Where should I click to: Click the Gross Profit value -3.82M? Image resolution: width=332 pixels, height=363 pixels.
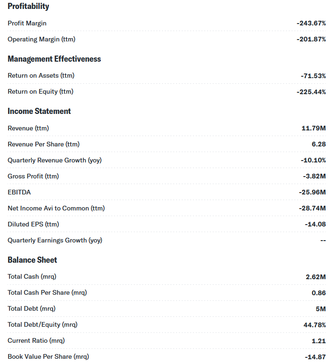(314, 176)
